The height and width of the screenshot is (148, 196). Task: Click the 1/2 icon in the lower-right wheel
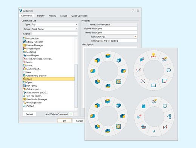pos(165,127)
